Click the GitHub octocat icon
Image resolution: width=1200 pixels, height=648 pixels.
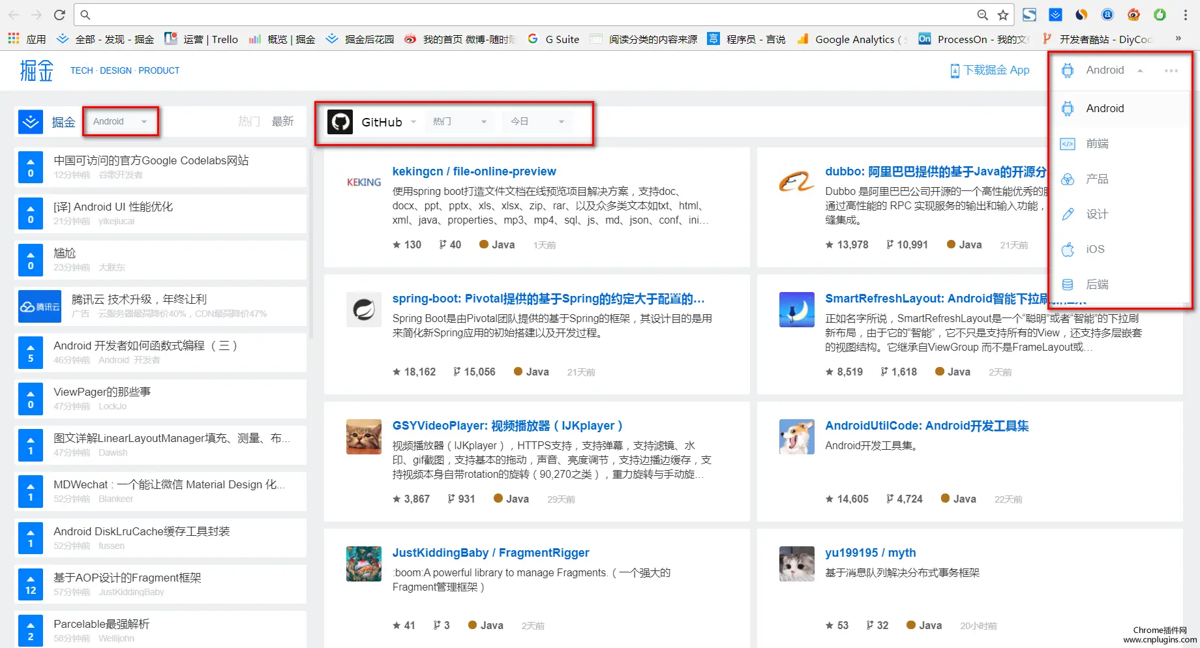(340, 121)
